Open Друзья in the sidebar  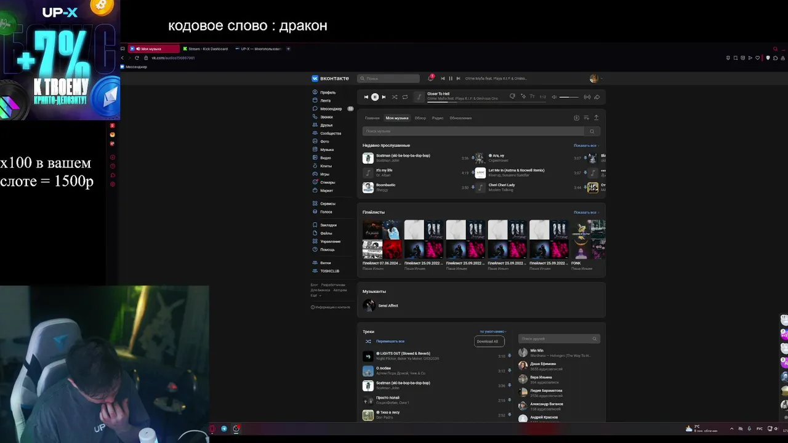(326, 125)
